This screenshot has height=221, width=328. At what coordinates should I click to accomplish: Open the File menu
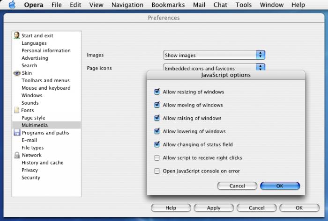pyautogui.click(x=57, y=5)
